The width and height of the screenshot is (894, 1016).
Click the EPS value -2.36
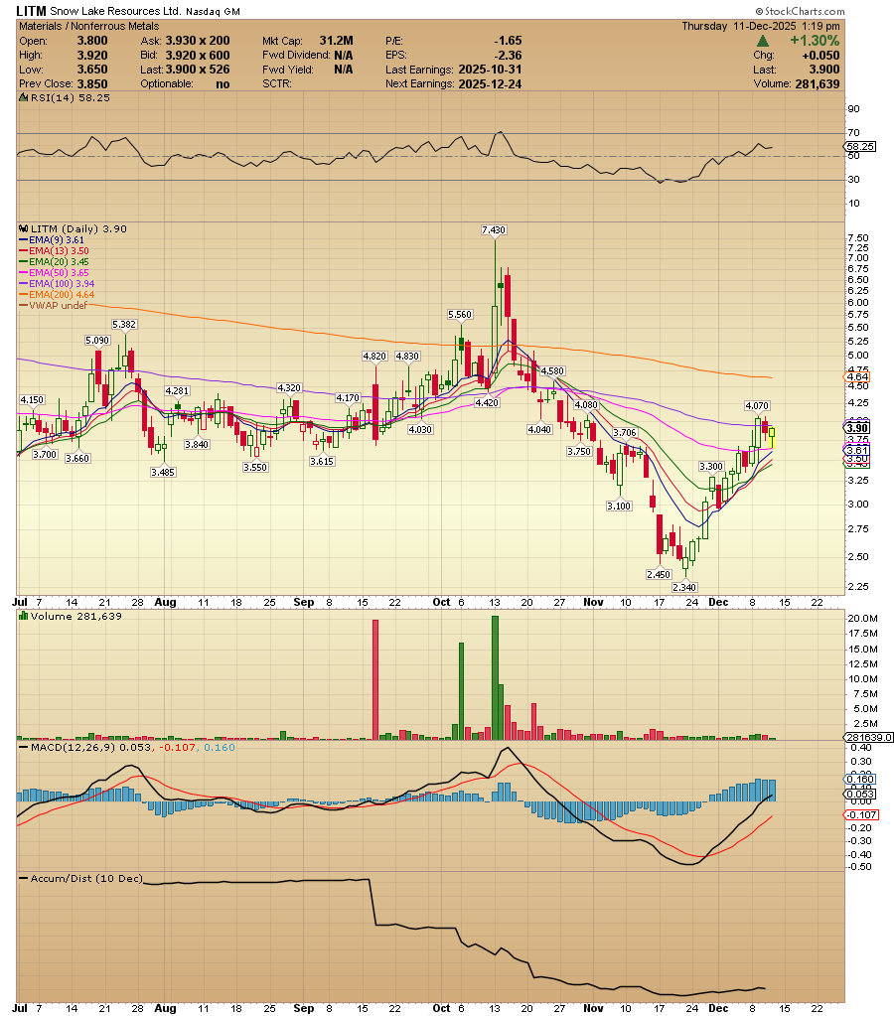(x=509, y=55)
